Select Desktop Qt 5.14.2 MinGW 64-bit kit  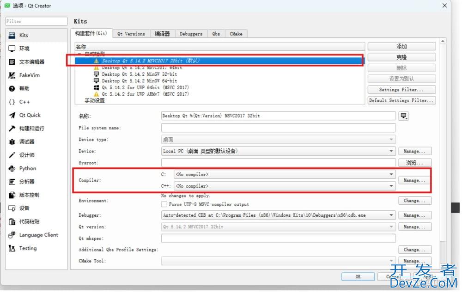(x=140, y=81)
